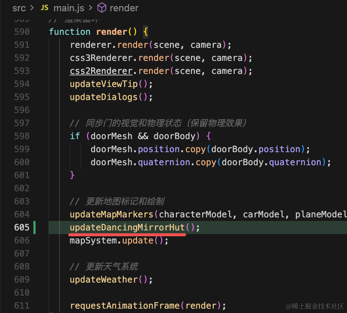
Task: Click the src breadcrumb folder
Action: [19, 8]
